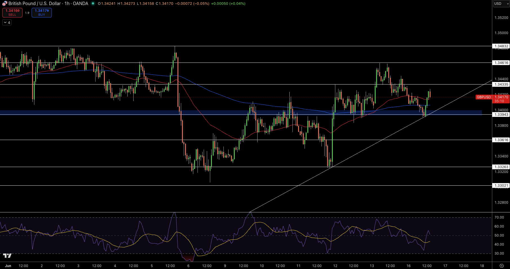Click the green +0.00050 (+0.04%) change value
This screenshot has height=269, width=510.
tap(228, 4)
